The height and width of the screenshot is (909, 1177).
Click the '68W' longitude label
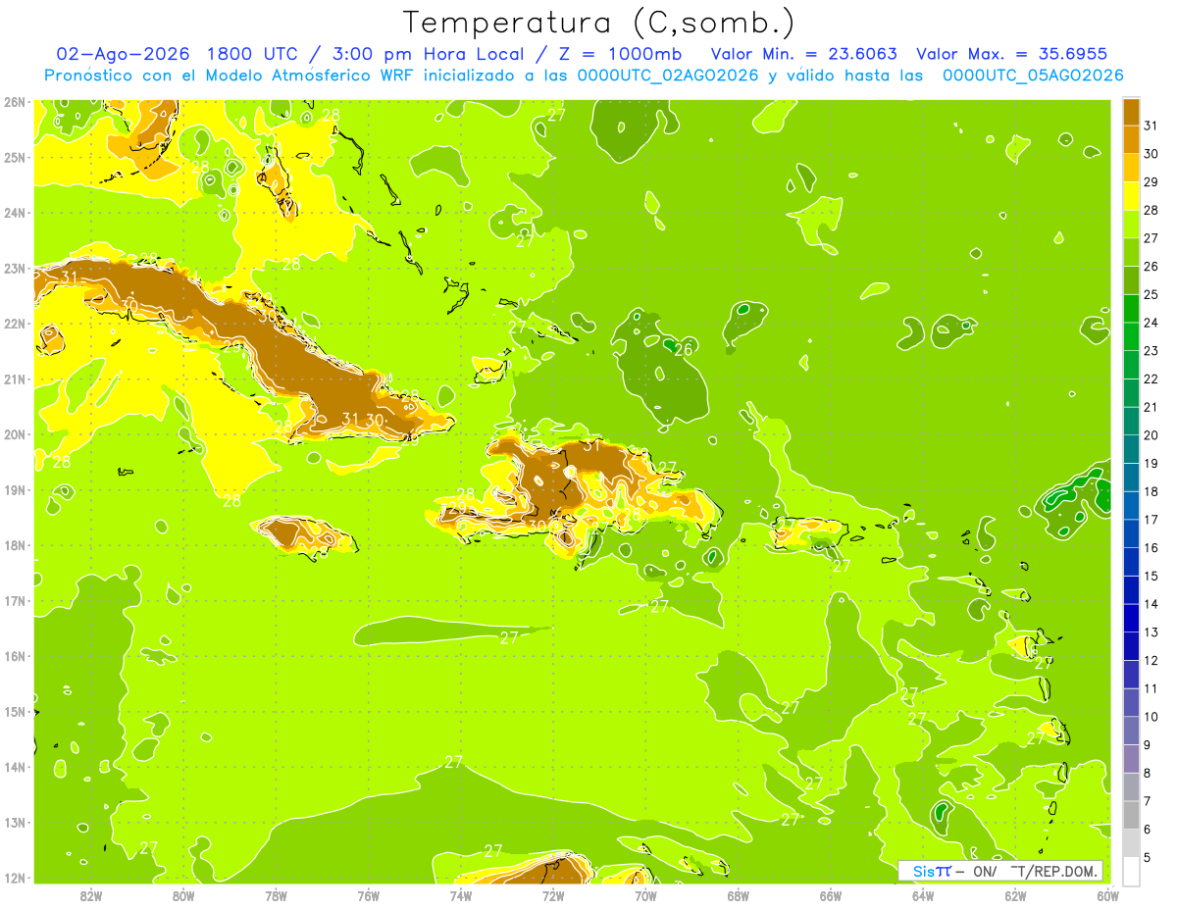pos(739,894)
